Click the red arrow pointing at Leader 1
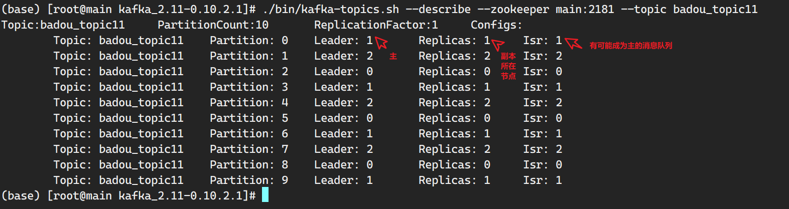789x209 pixels. tap(382, 43)
